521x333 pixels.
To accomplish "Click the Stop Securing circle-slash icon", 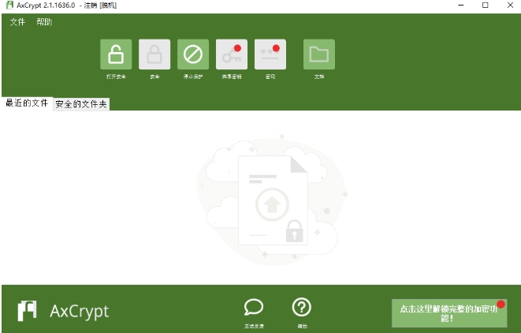I will (x=193, y=54).
